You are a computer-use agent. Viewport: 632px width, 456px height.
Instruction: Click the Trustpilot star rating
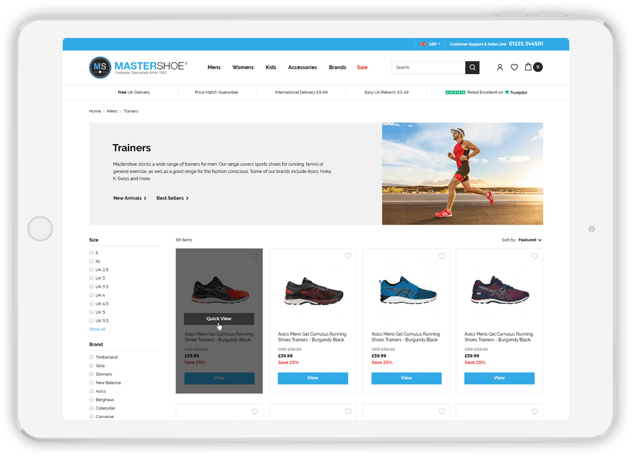(455, 92)
